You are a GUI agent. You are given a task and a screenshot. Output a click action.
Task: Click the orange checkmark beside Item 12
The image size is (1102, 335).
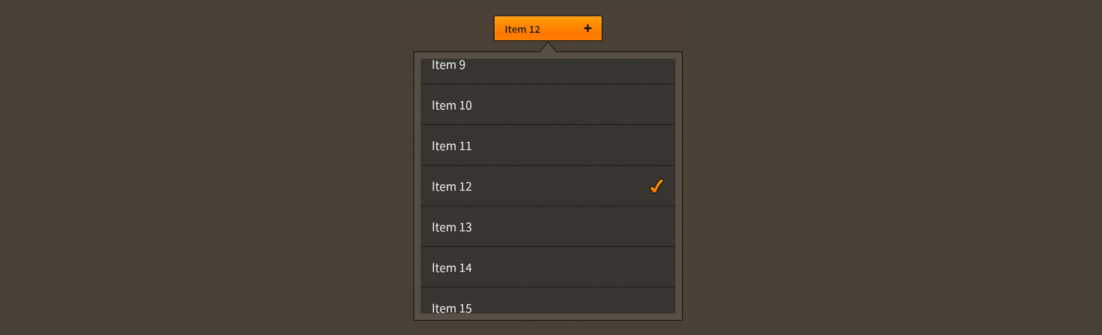(656, 186)
